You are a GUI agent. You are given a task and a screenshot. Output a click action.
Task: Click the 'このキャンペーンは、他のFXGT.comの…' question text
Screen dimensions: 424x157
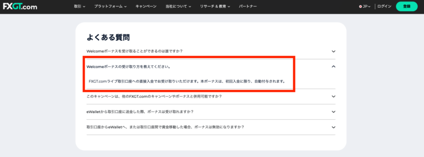coord(154,96)
